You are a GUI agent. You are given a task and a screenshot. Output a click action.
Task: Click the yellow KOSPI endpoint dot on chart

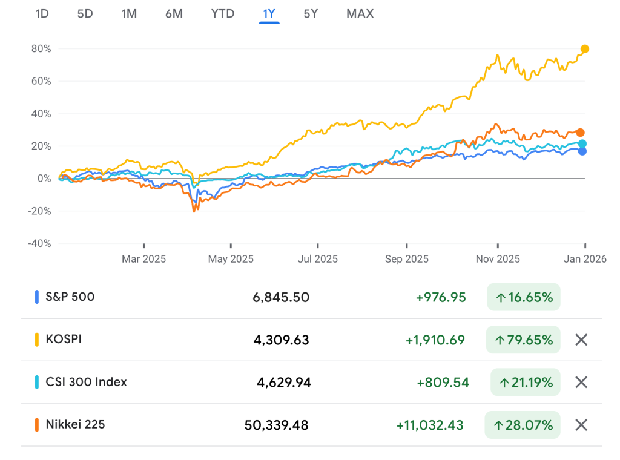point(584,49)
